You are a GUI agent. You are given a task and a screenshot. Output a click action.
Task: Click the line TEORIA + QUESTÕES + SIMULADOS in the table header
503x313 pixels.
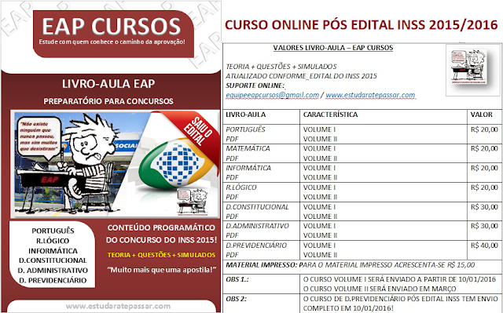(x=281, y=67)
